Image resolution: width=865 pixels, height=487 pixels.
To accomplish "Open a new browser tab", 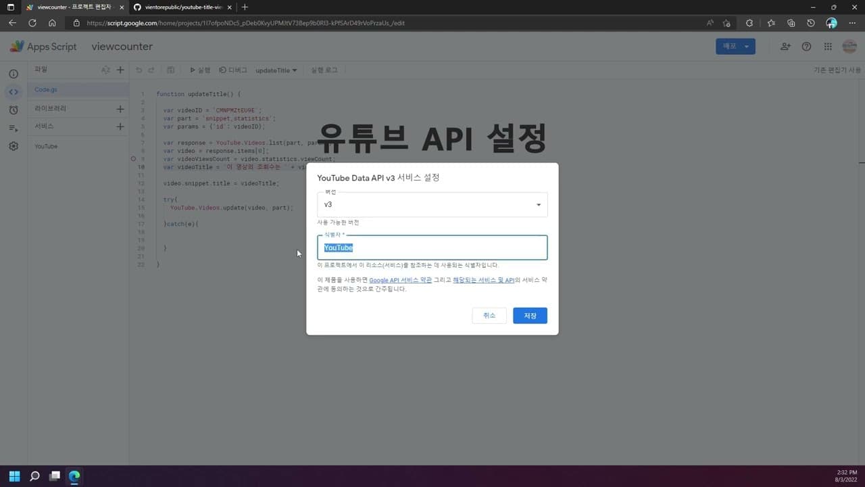I will [x=245, y=7].
